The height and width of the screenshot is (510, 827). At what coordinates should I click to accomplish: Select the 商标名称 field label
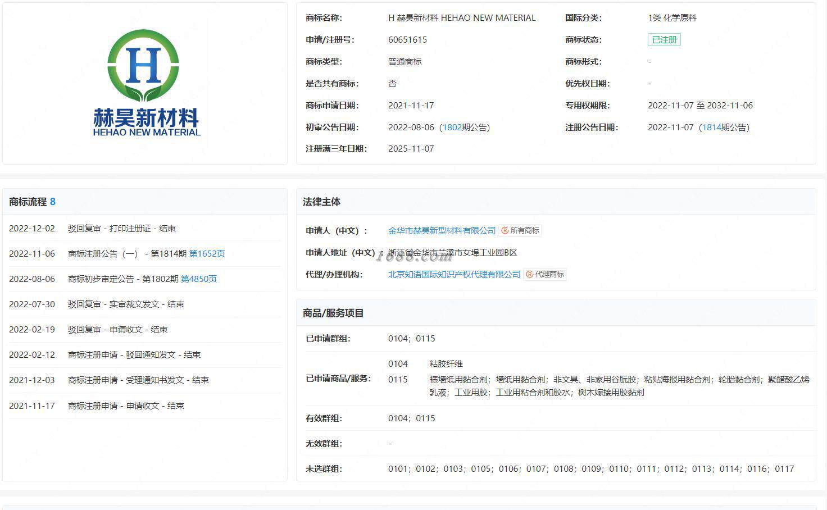tap(324, 18)
